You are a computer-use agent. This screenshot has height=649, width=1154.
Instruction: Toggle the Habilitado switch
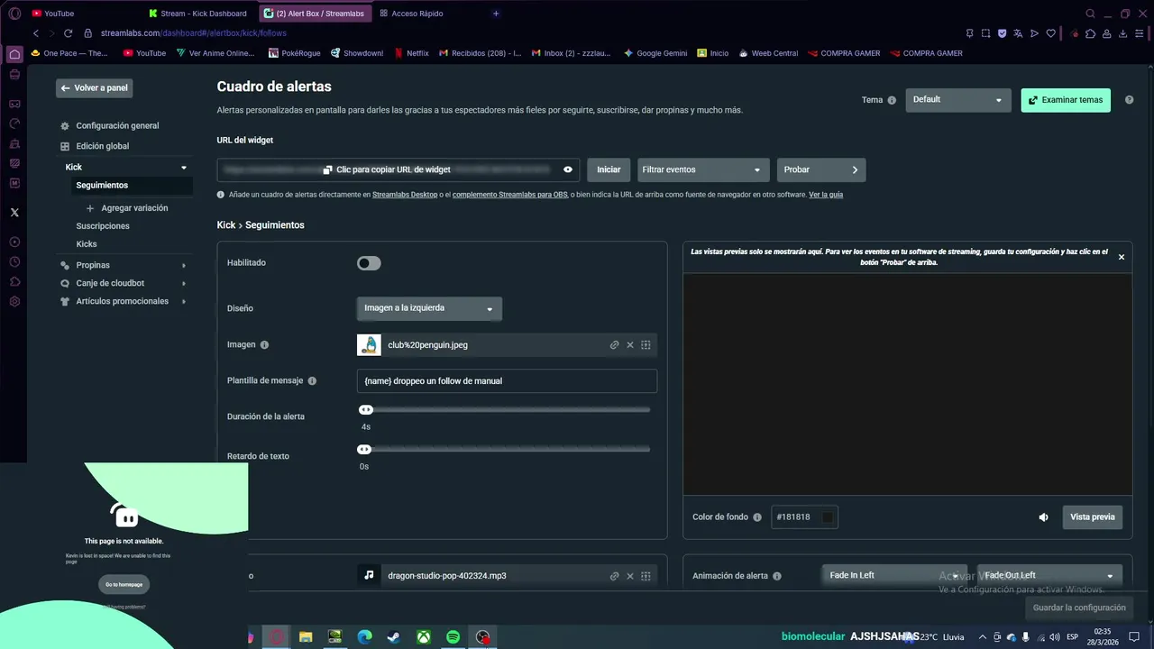coord(369,263)
